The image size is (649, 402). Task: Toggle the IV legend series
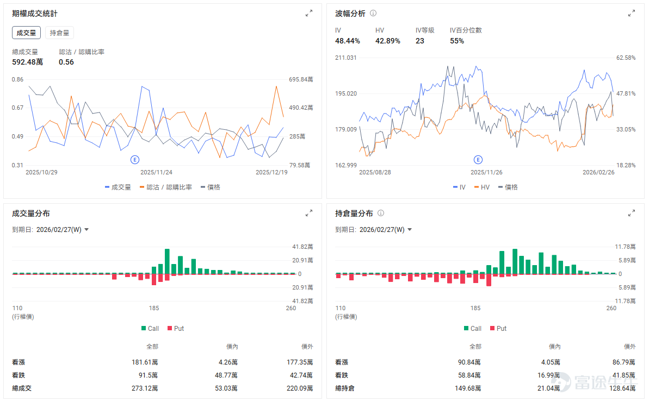coord(460,187)
